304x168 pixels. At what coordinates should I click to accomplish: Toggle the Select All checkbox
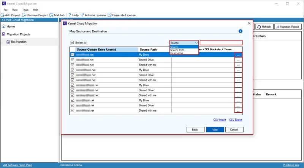click(72, 42)
